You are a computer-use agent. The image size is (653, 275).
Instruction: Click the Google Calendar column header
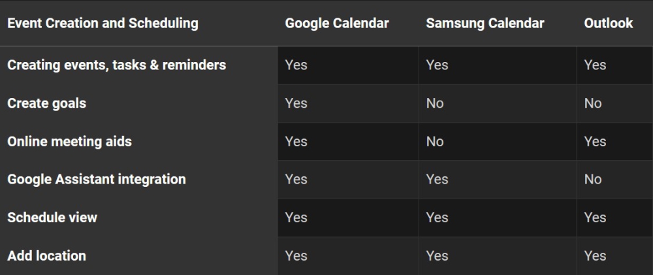pyautogui.click(x=337, y=24)
